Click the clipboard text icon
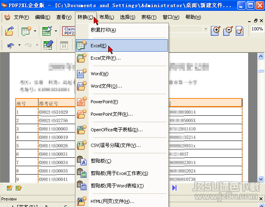265x207 pixels. coord(82,161)
